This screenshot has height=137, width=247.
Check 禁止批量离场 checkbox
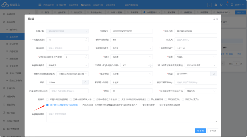click(149, 99)
